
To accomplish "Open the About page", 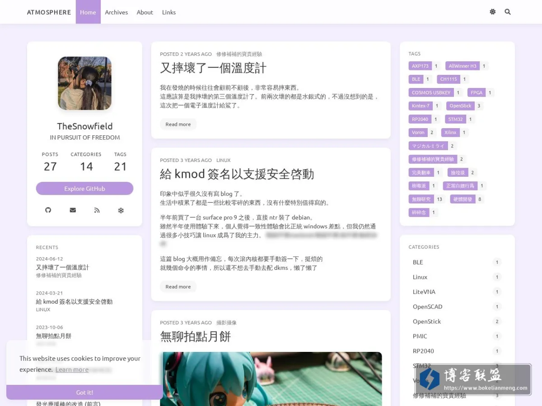I will (145, 12).
